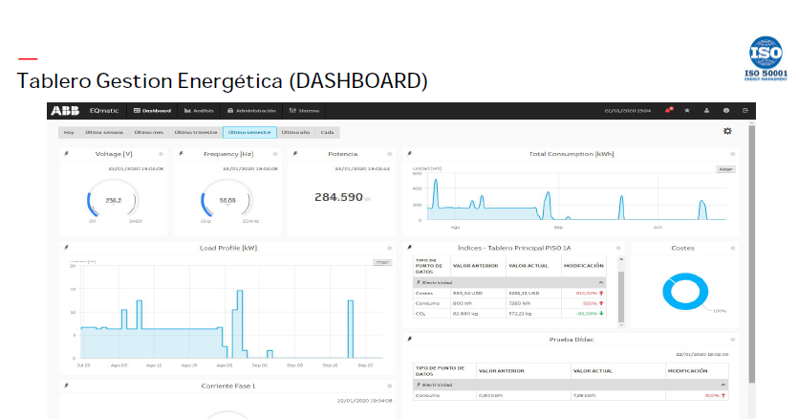The image size is (798, 419).
Task: Click the Prueba Dídac widget electricity icon
Action: [409, 339]
